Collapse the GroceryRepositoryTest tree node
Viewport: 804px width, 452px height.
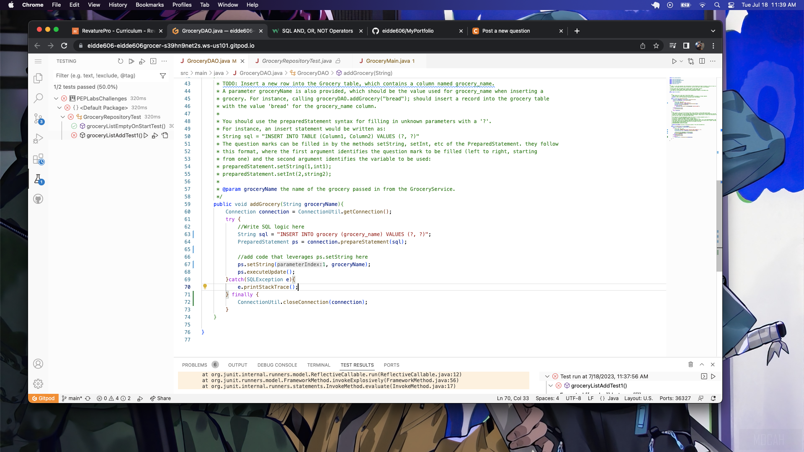pyautogui.click(x=63, y=117)
